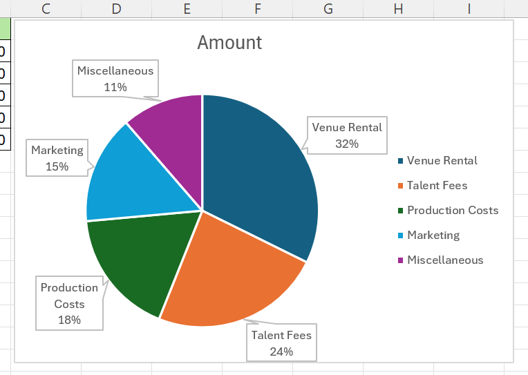The width and height of the screenshot is (528, 375).
Task: Click the "Talent Fees 24%" data label callout
Action: [281, 343]
